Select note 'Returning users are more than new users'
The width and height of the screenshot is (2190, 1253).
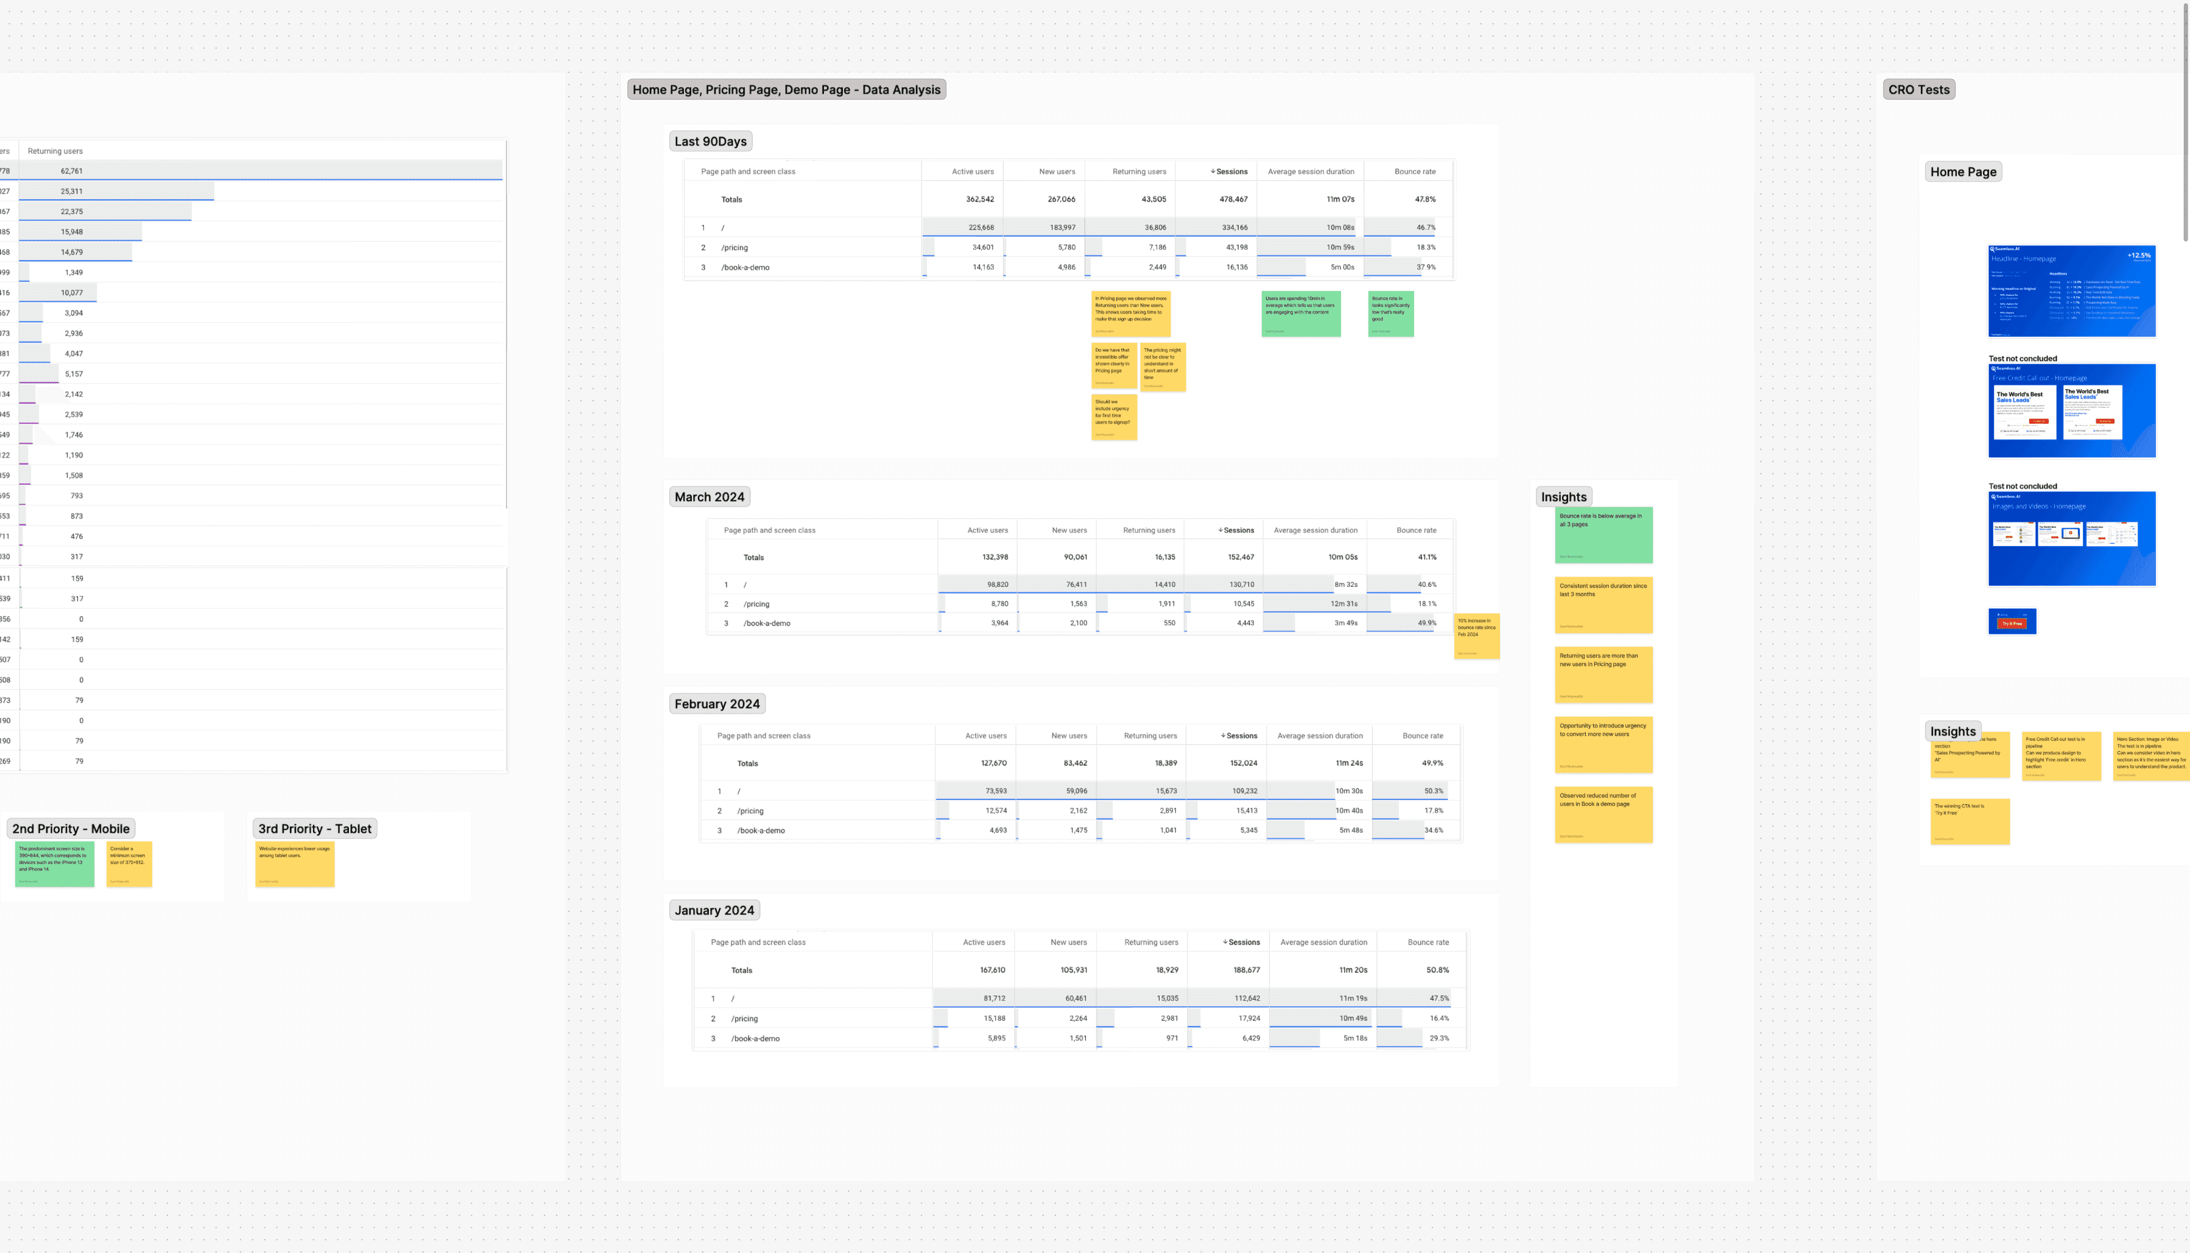coord(1603,675)
